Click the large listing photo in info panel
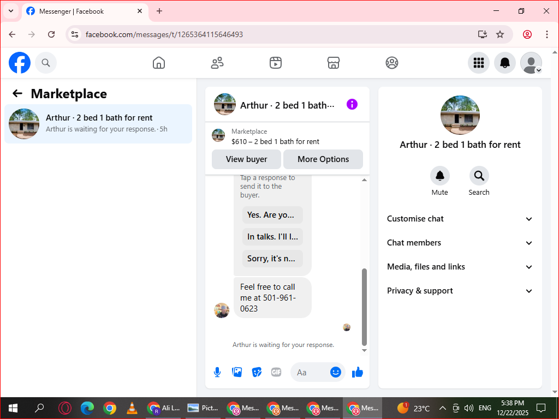This screenshot has height=419, width=559. (460, 115)
